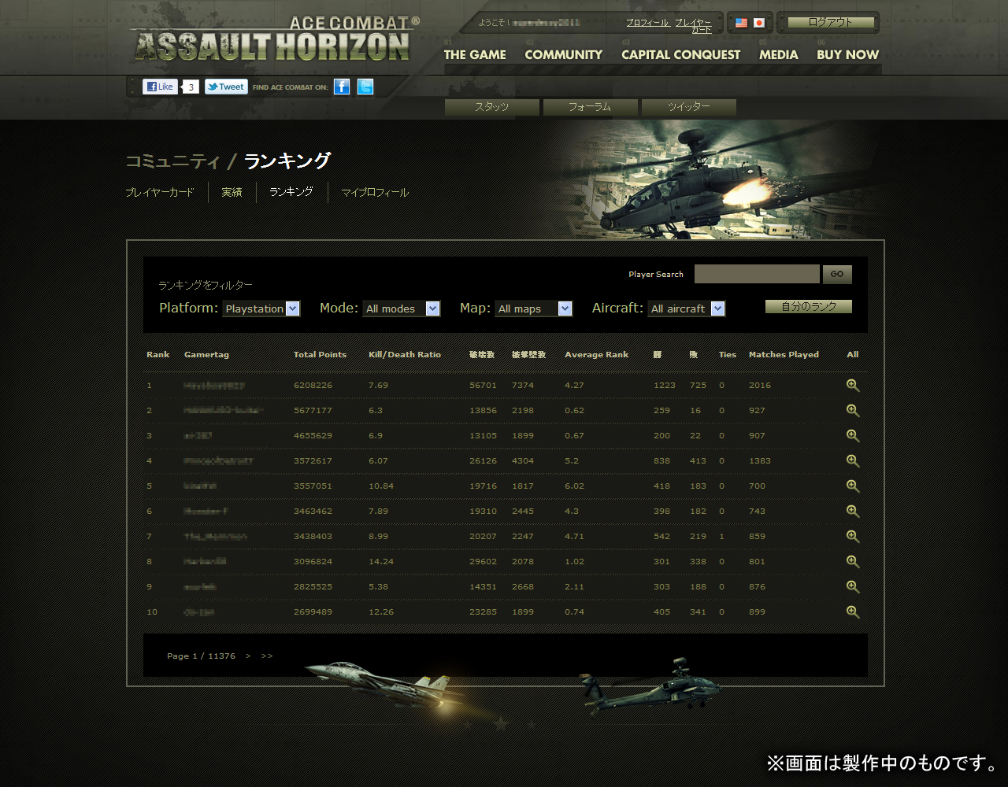Click BUY NOW navigation item
This screenshot has width=1008, height=787.
[847, 54]
